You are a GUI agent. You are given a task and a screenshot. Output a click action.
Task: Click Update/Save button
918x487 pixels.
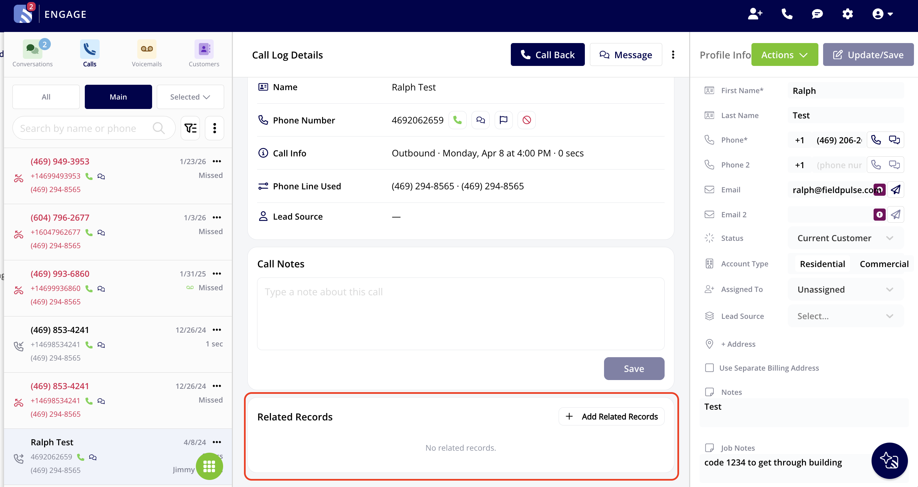click(x=868, y=54)
